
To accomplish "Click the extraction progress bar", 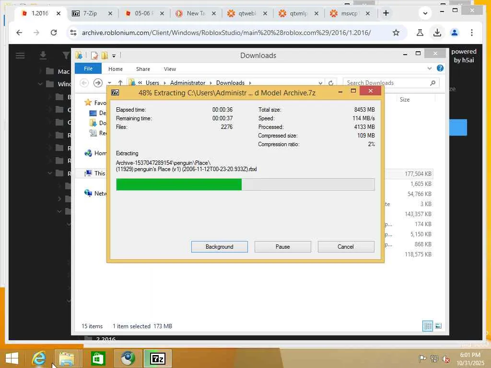I will pos(245,184).
